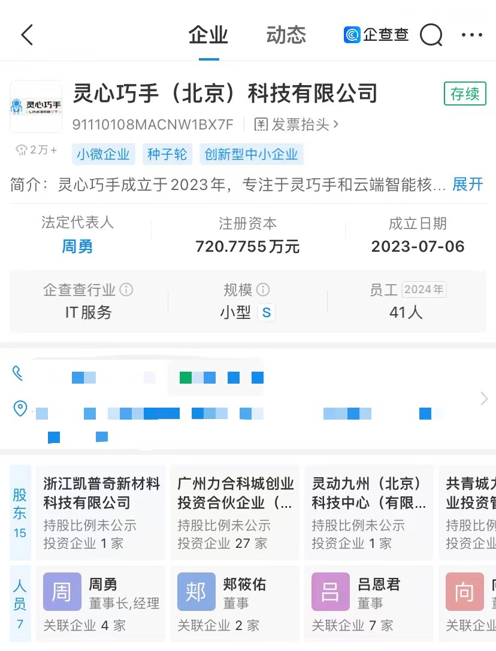Open the 股东 15 section

(20, 513)
